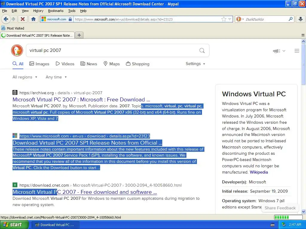The image size is (306, 229).
Task: Click the Forward navigation arrow
Action: tap(13, 19)
